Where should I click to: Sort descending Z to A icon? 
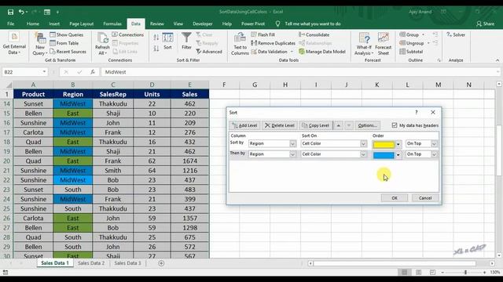click(156, 49)
